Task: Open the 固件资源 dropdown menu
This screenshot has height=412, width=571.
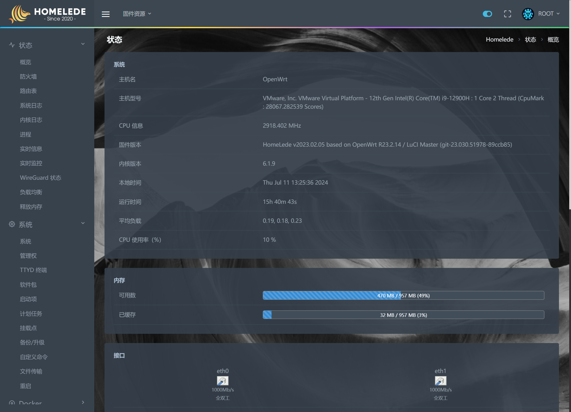Action: pyautogui.click(x=137, y=14)
